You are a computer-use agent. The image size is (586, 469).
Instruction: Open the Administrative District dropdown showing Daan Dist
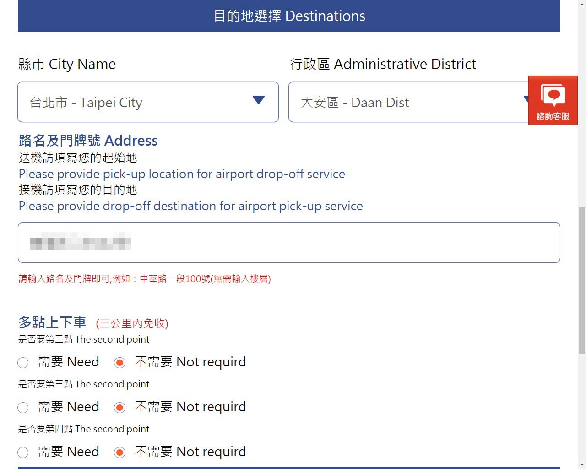coord(407,102)
